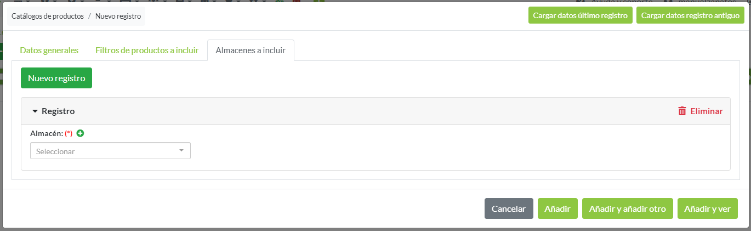The image size is (751, 231).
Task: Click the Añadir button
Action: point(557,209)
